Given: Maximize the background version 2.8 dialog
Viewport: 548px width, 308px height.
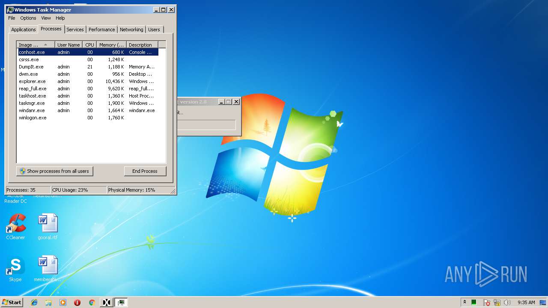Looking at the screenshot, I should click(x=228, y=102).
